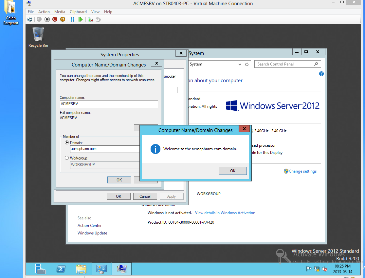
Task: Open the Action menu
Action: click(x=44, y=12)
